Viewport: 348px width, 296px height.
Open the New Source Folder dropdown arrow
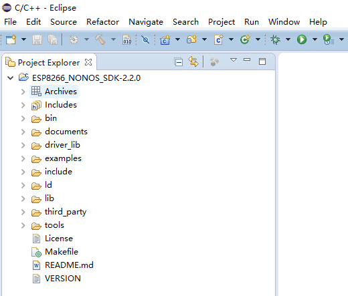204,39
